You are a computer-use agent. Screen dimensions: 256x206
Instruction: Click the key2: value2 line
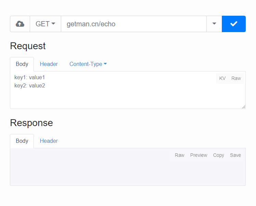pyautogui.click(x=30, y=85)
